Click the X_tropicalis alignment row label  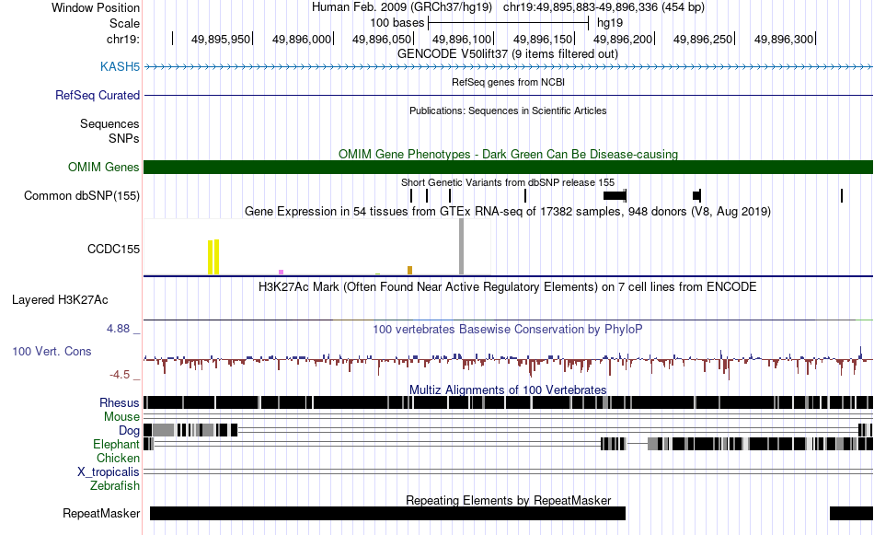click(109, 472)
